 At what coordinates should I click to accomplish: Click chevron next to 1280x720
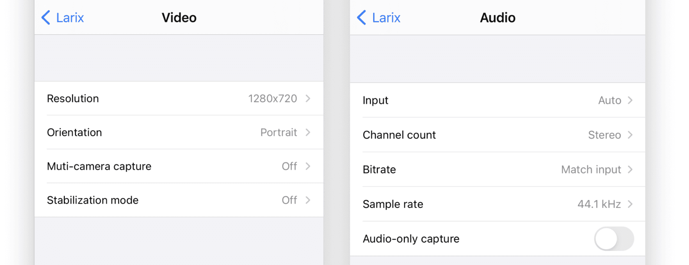[308, 98]
